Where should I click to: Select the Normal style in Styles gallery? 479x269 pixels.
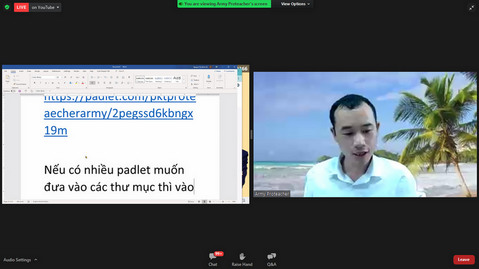pyautogui.click(x=140, y=79)
